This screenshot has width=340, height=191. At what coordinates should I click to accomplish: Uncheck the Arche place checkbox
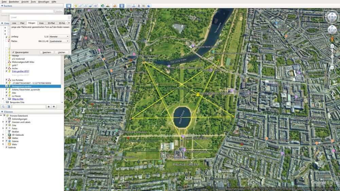pos(6,68)
